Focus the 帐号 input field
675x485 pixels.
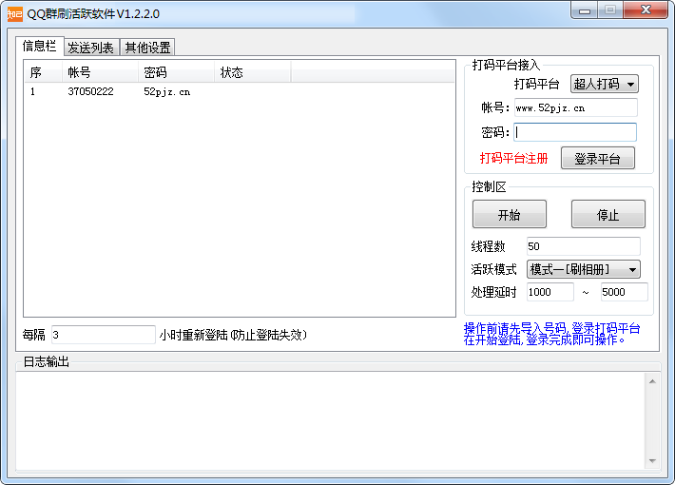[575, 108]
